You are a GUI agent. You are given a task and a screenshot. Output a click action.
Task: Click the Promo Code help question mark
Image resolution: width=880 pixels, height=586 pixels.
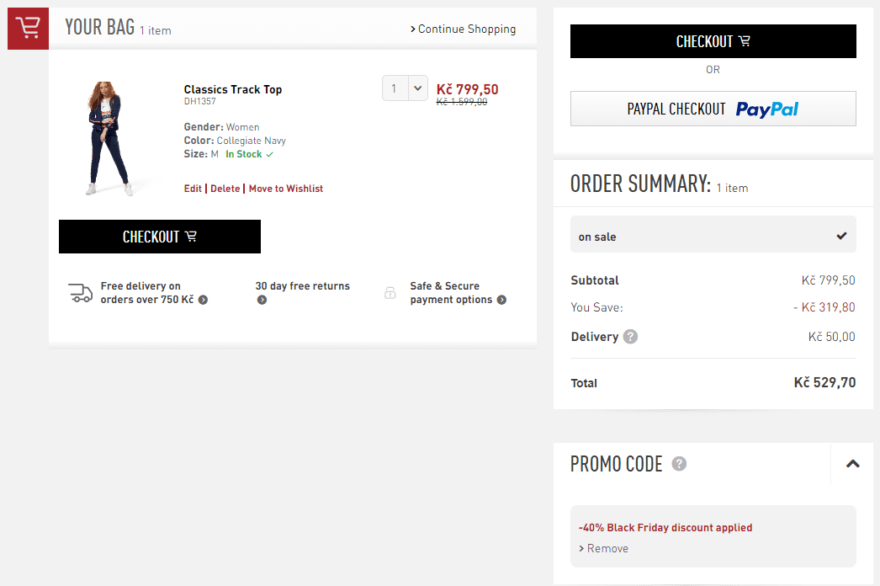pos(679,464)
